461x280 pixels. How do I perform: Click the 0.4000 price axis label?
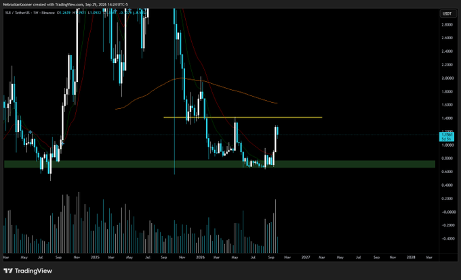click(x=447, y=185)
